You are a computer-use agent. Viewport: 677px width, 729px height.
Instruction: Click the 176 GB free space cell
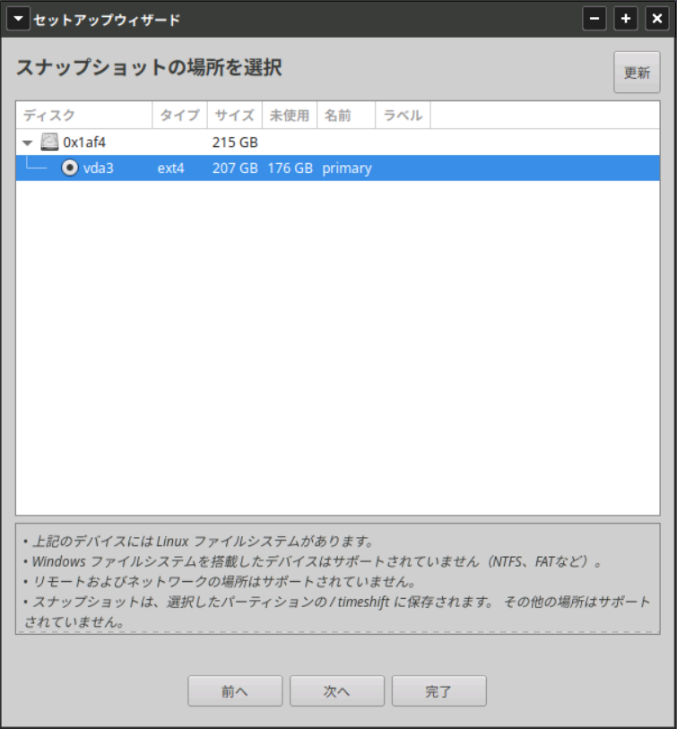(x=290, y=169)
